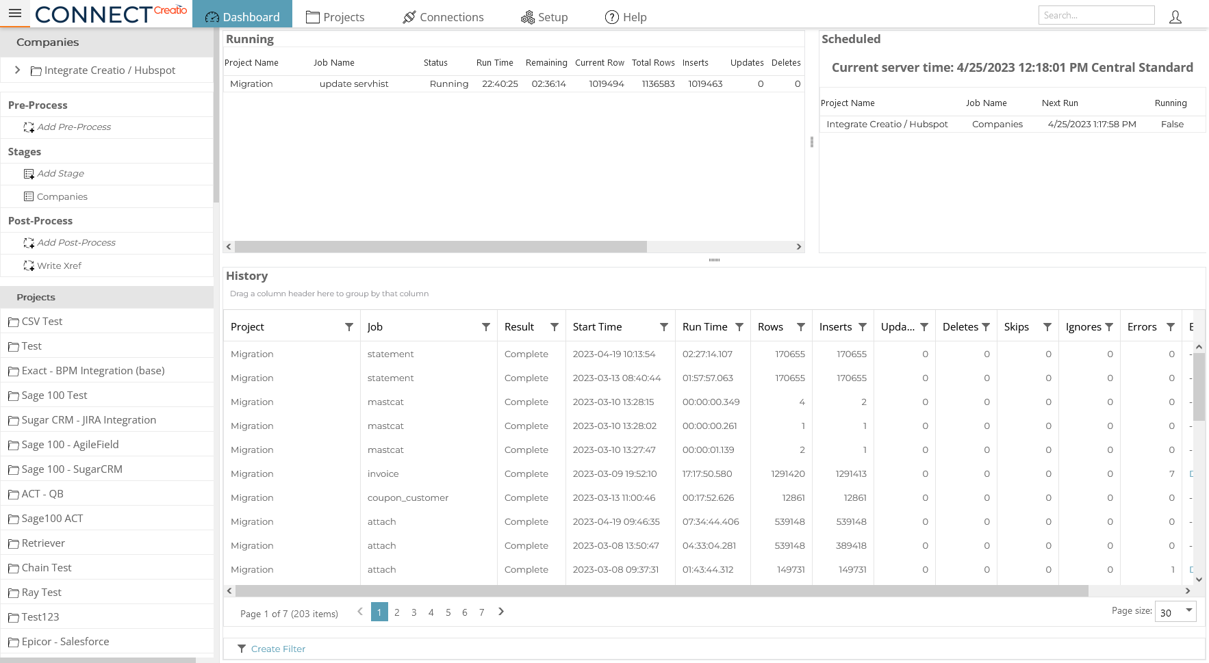The height and width of the screenshot is (663, 1209).
Task: Open the Result column filter
Action: pos(555,326)
